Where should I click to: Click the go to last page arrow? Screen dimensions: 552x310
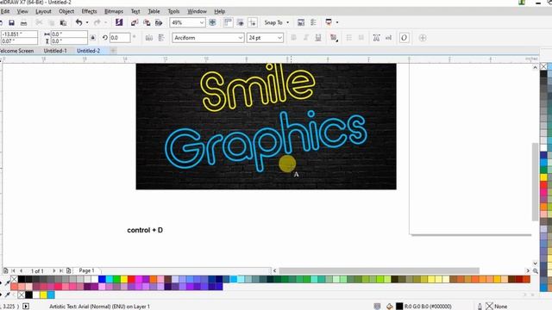(61, 270)
